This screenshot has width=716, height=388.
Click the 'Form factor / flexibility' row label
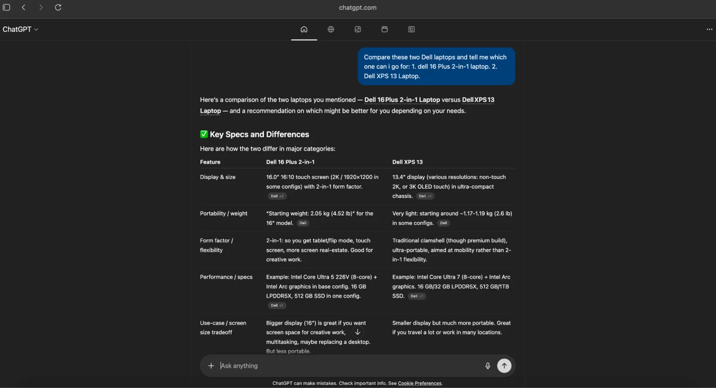[x=217, y=245]
